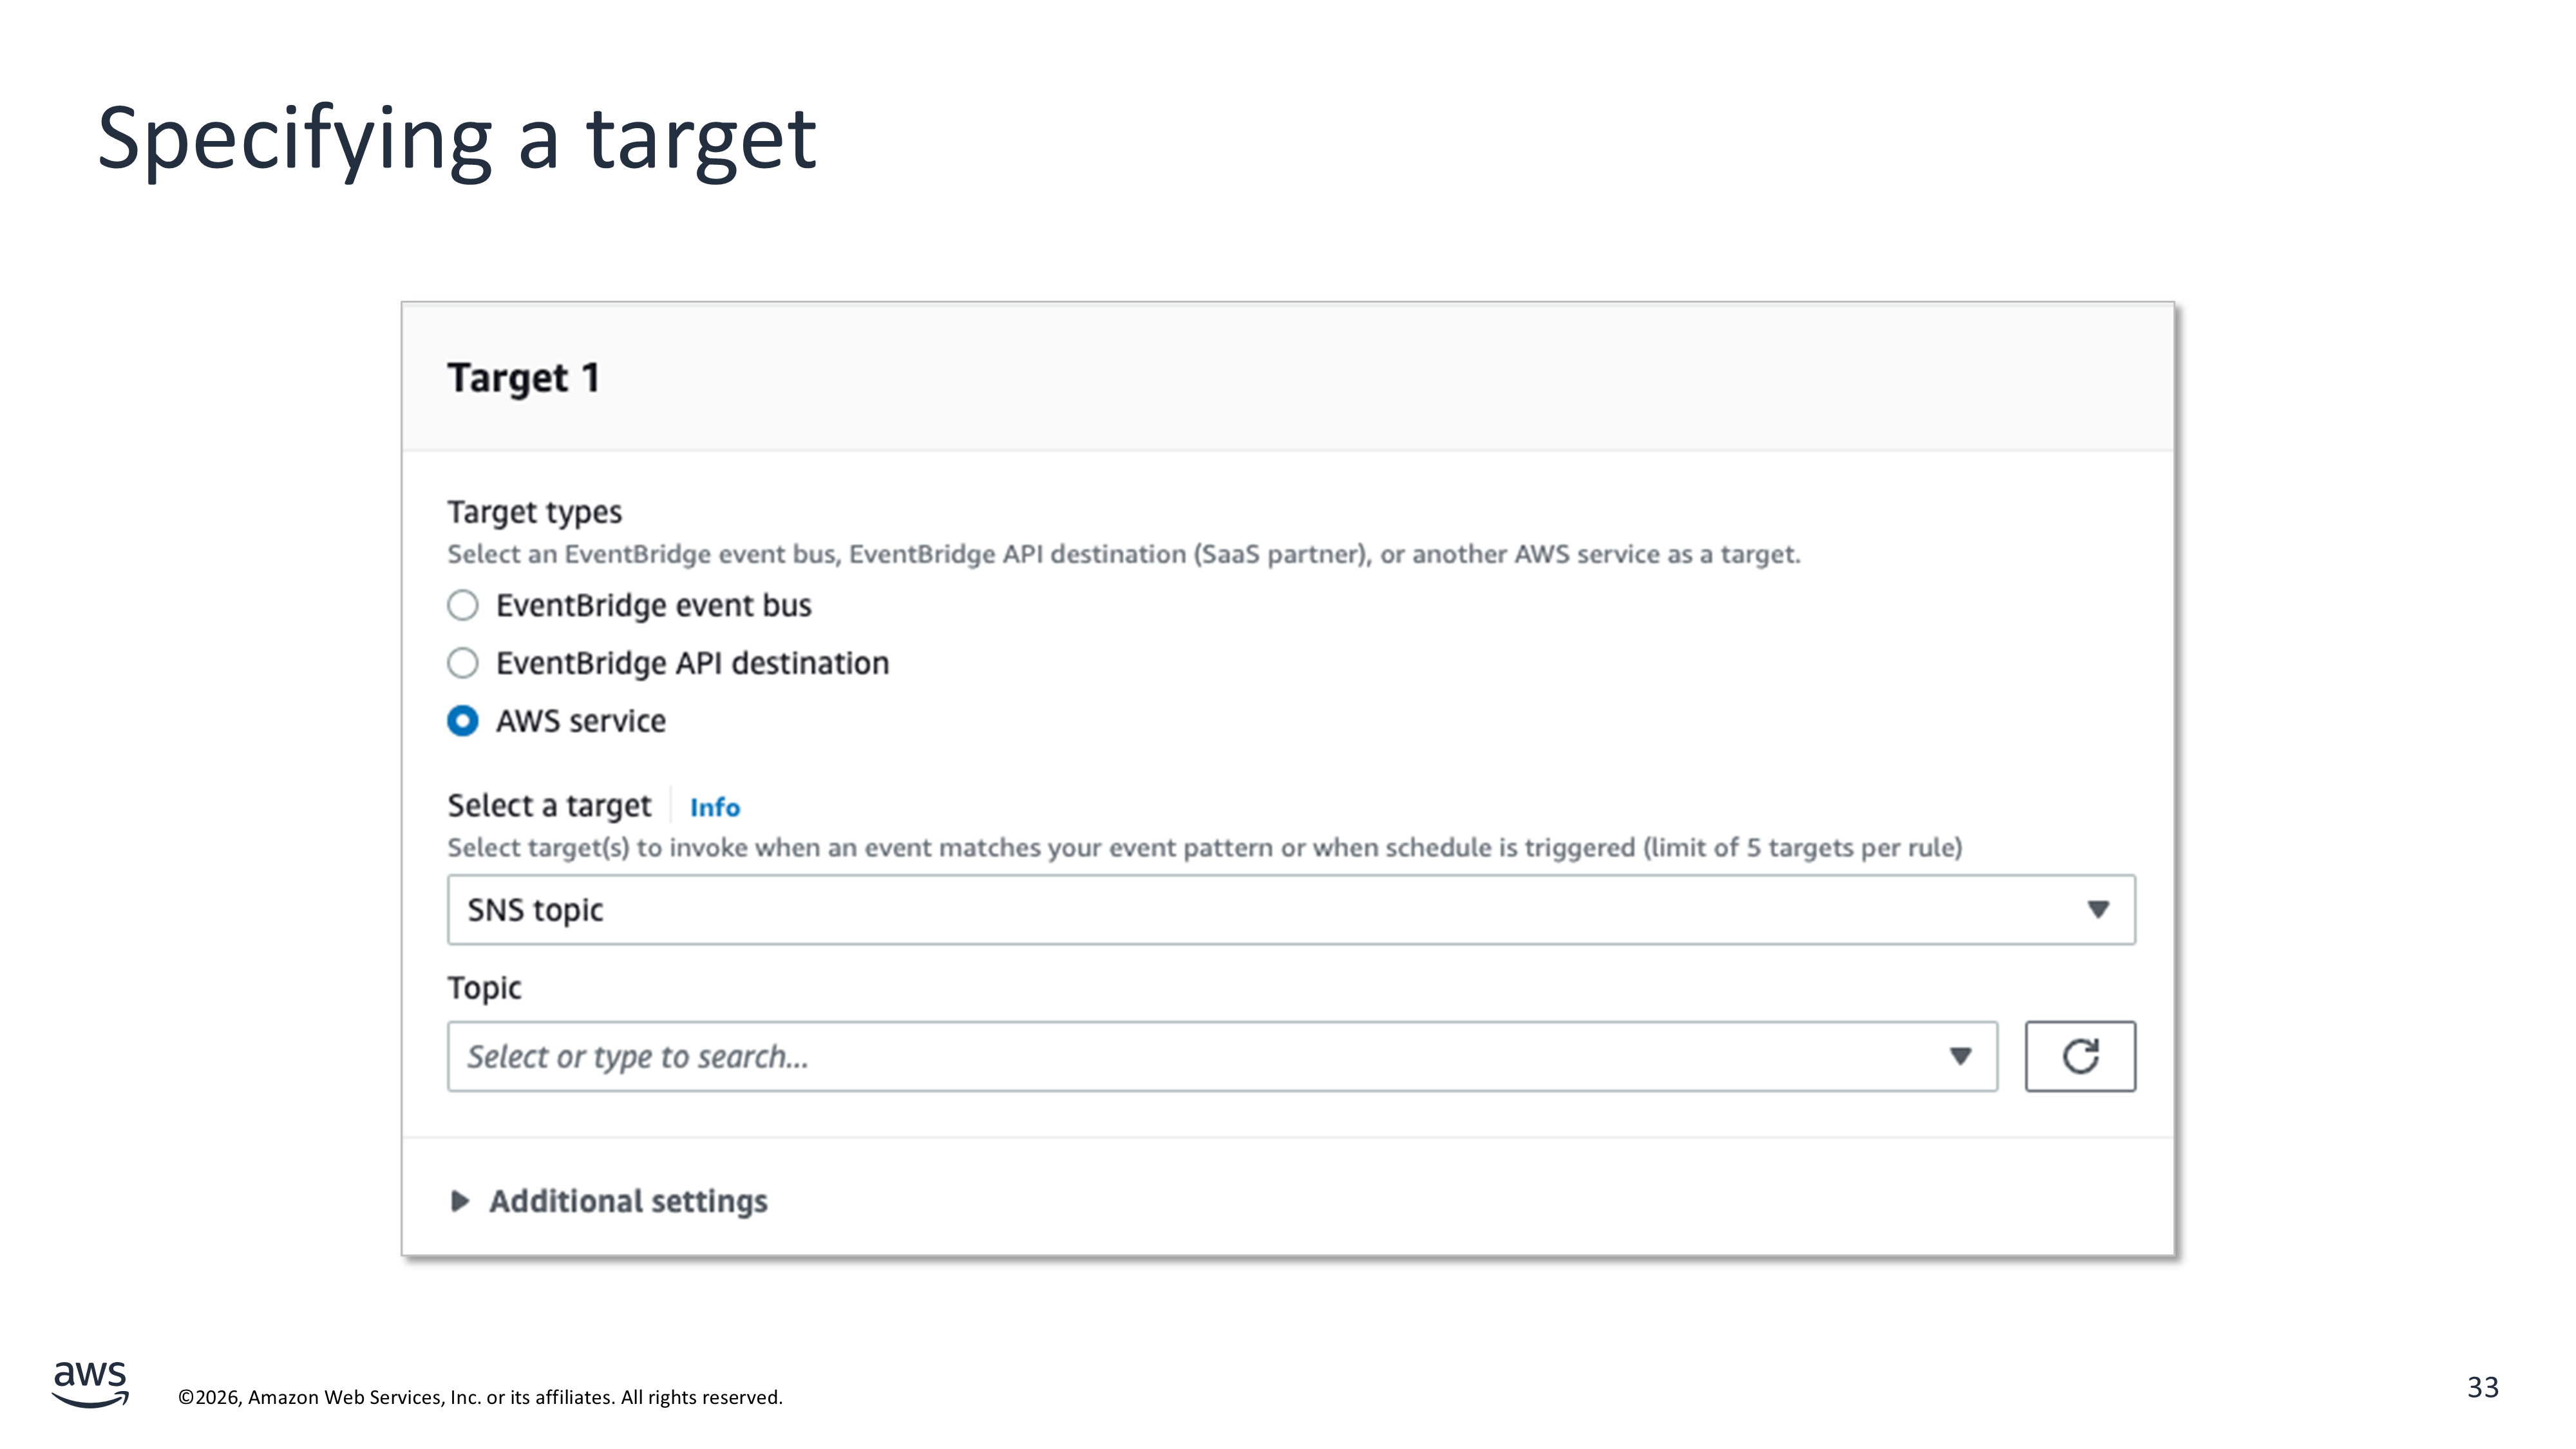Click the 'EventBridge API destination' label text
This screenshot has width=2576, height=1449.
click(x=692, y=663)
